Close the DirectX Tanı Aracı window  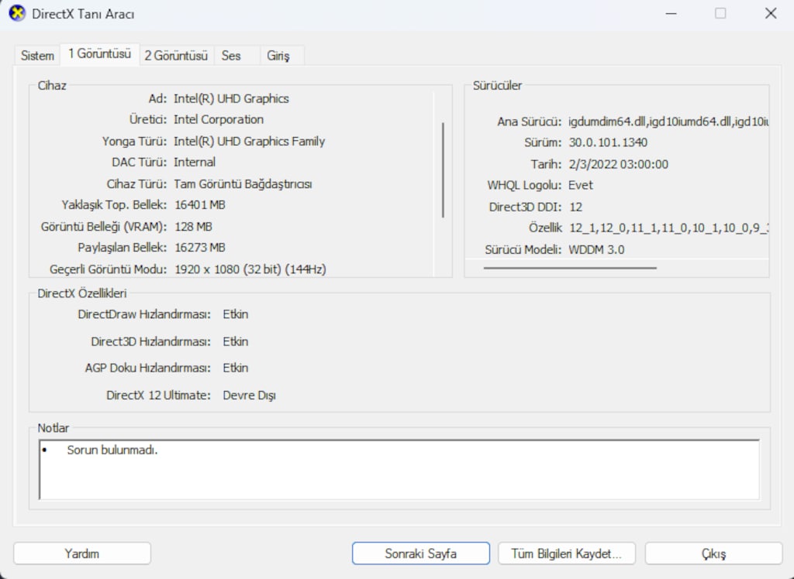tap(771, 14)
